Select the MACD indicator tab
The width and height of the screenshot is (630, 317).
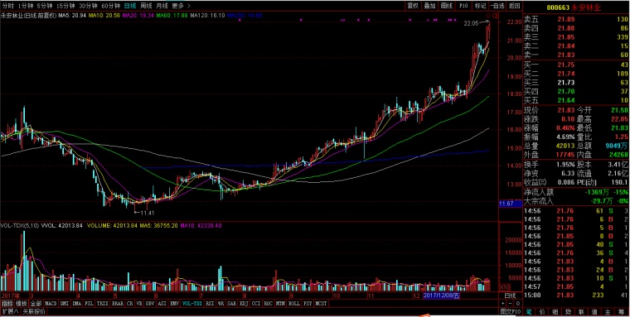click(51, 304)
